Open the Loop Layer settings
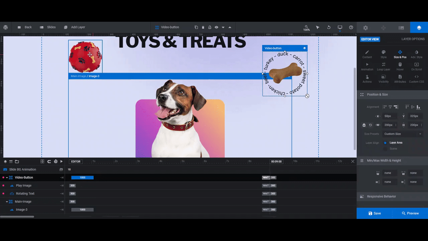The height and width of the screenshot is (241, 428). [x=384, y=67]
